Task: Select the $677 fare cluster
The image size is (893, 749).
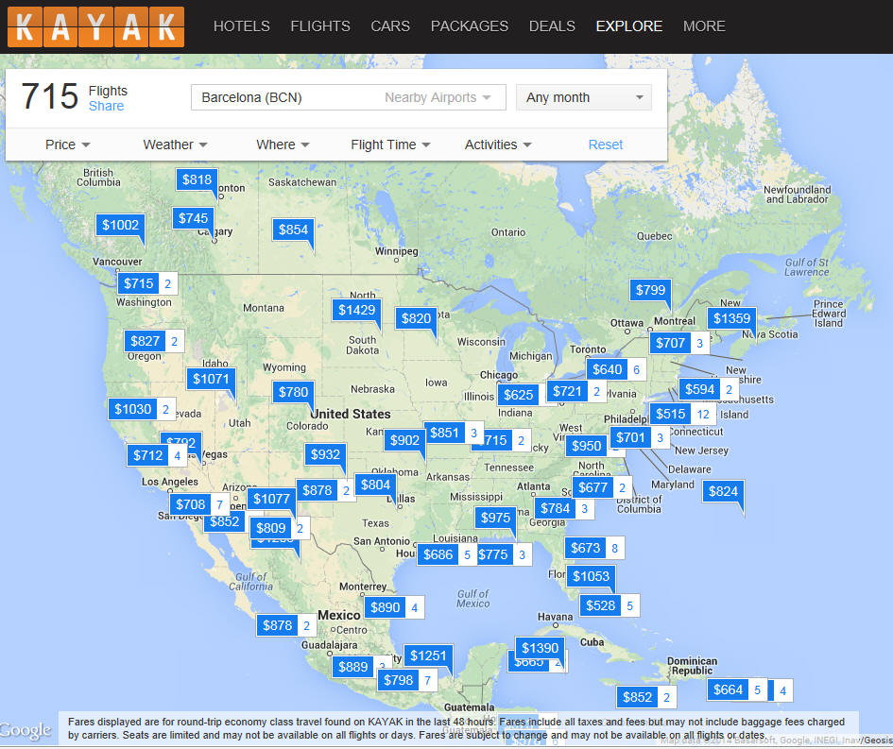Action: pos(602,487)
